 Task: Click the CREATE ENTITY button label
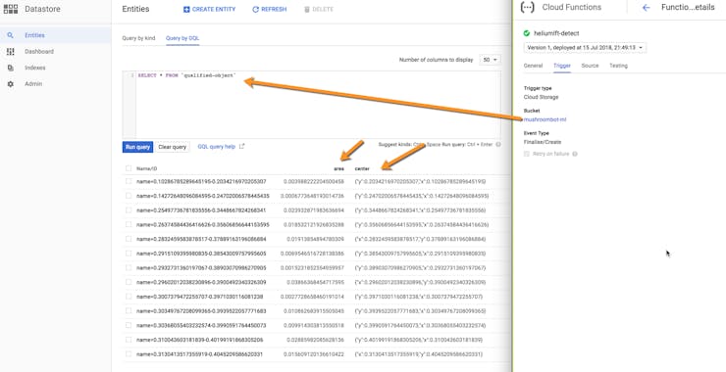(x=214, y=9)
